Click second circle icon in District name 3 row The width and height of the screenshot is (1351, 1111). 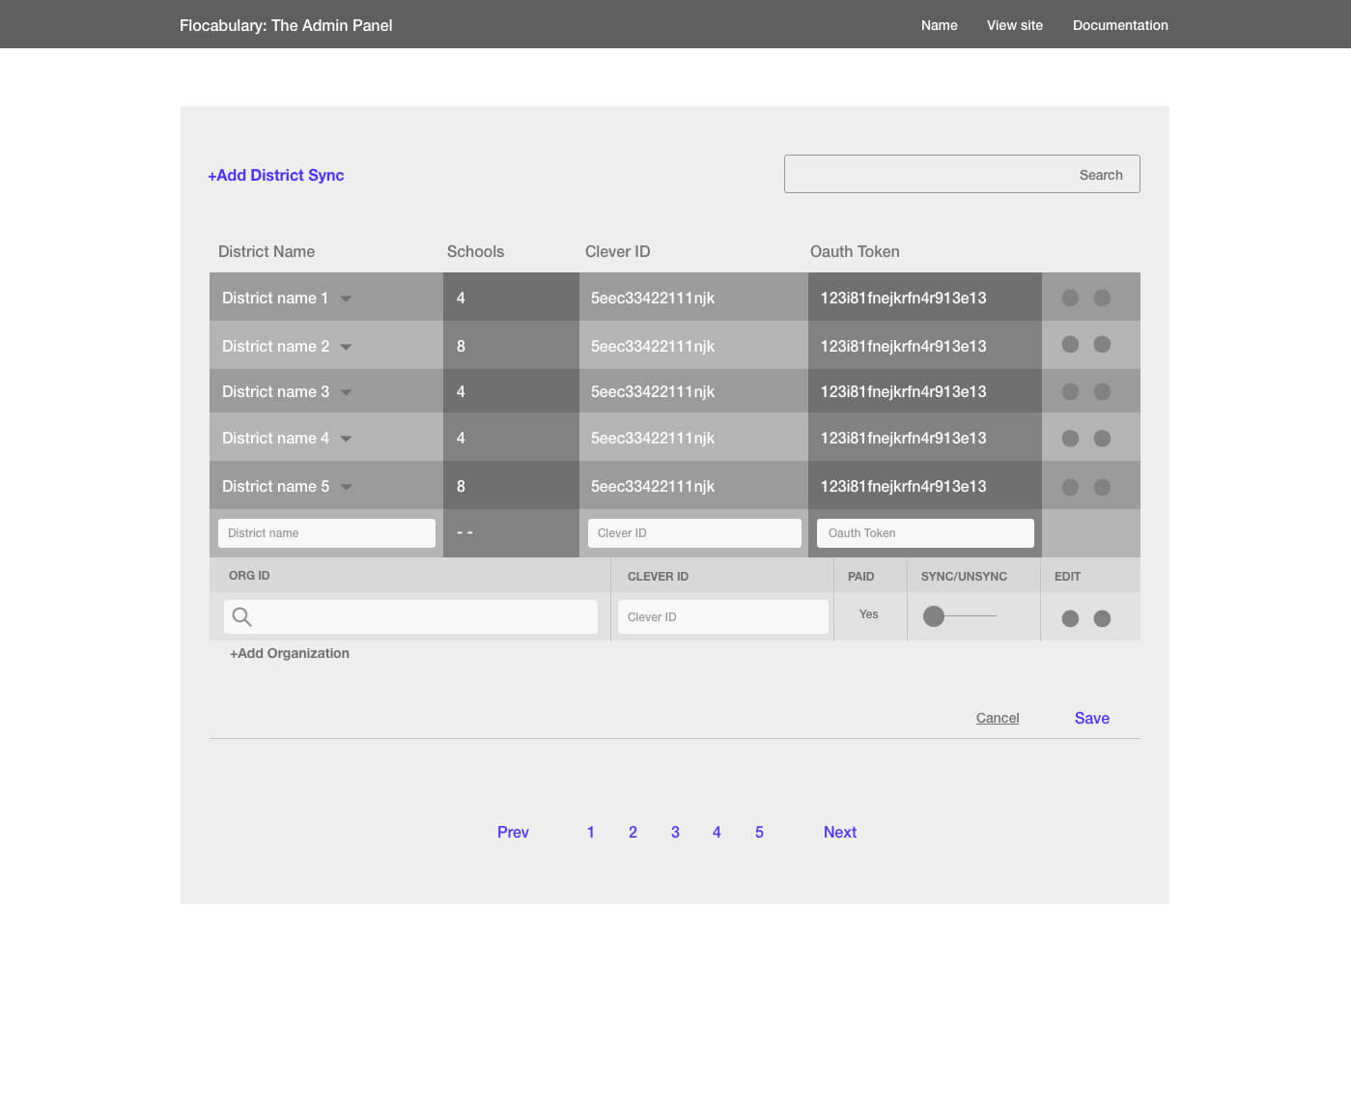point(1102,391)
